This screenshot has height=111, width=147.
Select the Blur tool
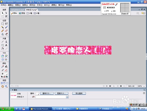tap(2, 34)
